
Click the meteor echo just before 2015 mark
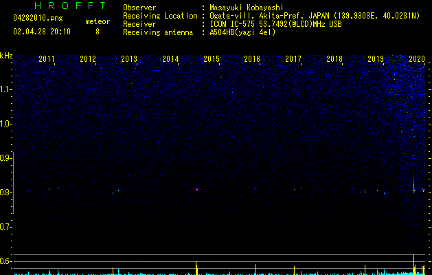pyautogui.click(x=196, y=189)
